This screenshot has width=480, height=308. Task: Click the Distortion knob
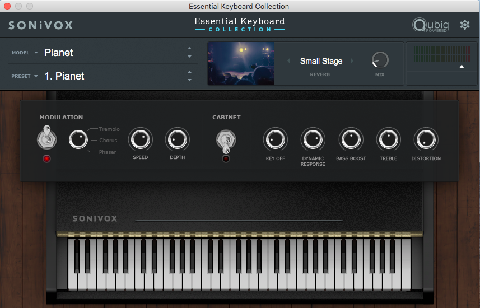[x=426, y=139]
